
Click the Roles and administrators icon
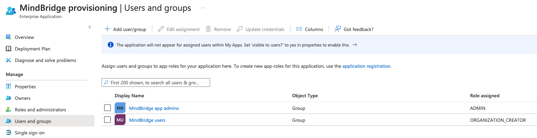point(8,110)
